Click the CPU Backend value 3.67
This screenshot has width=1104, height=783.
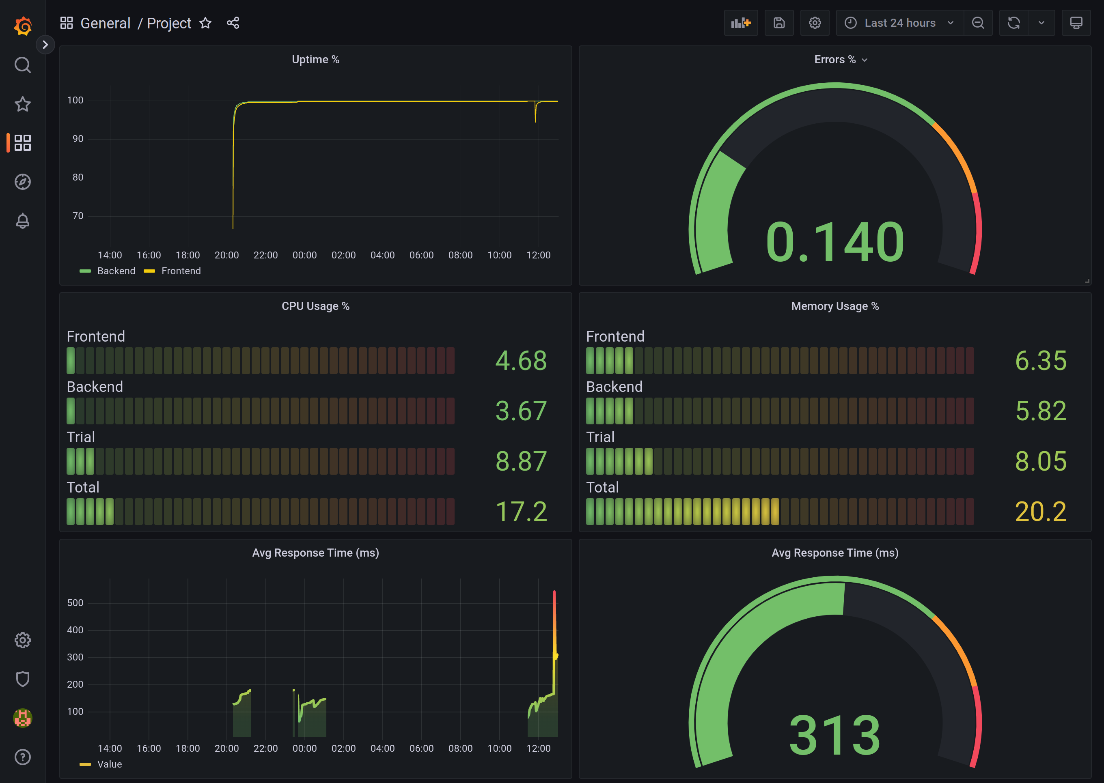[522, 411]
